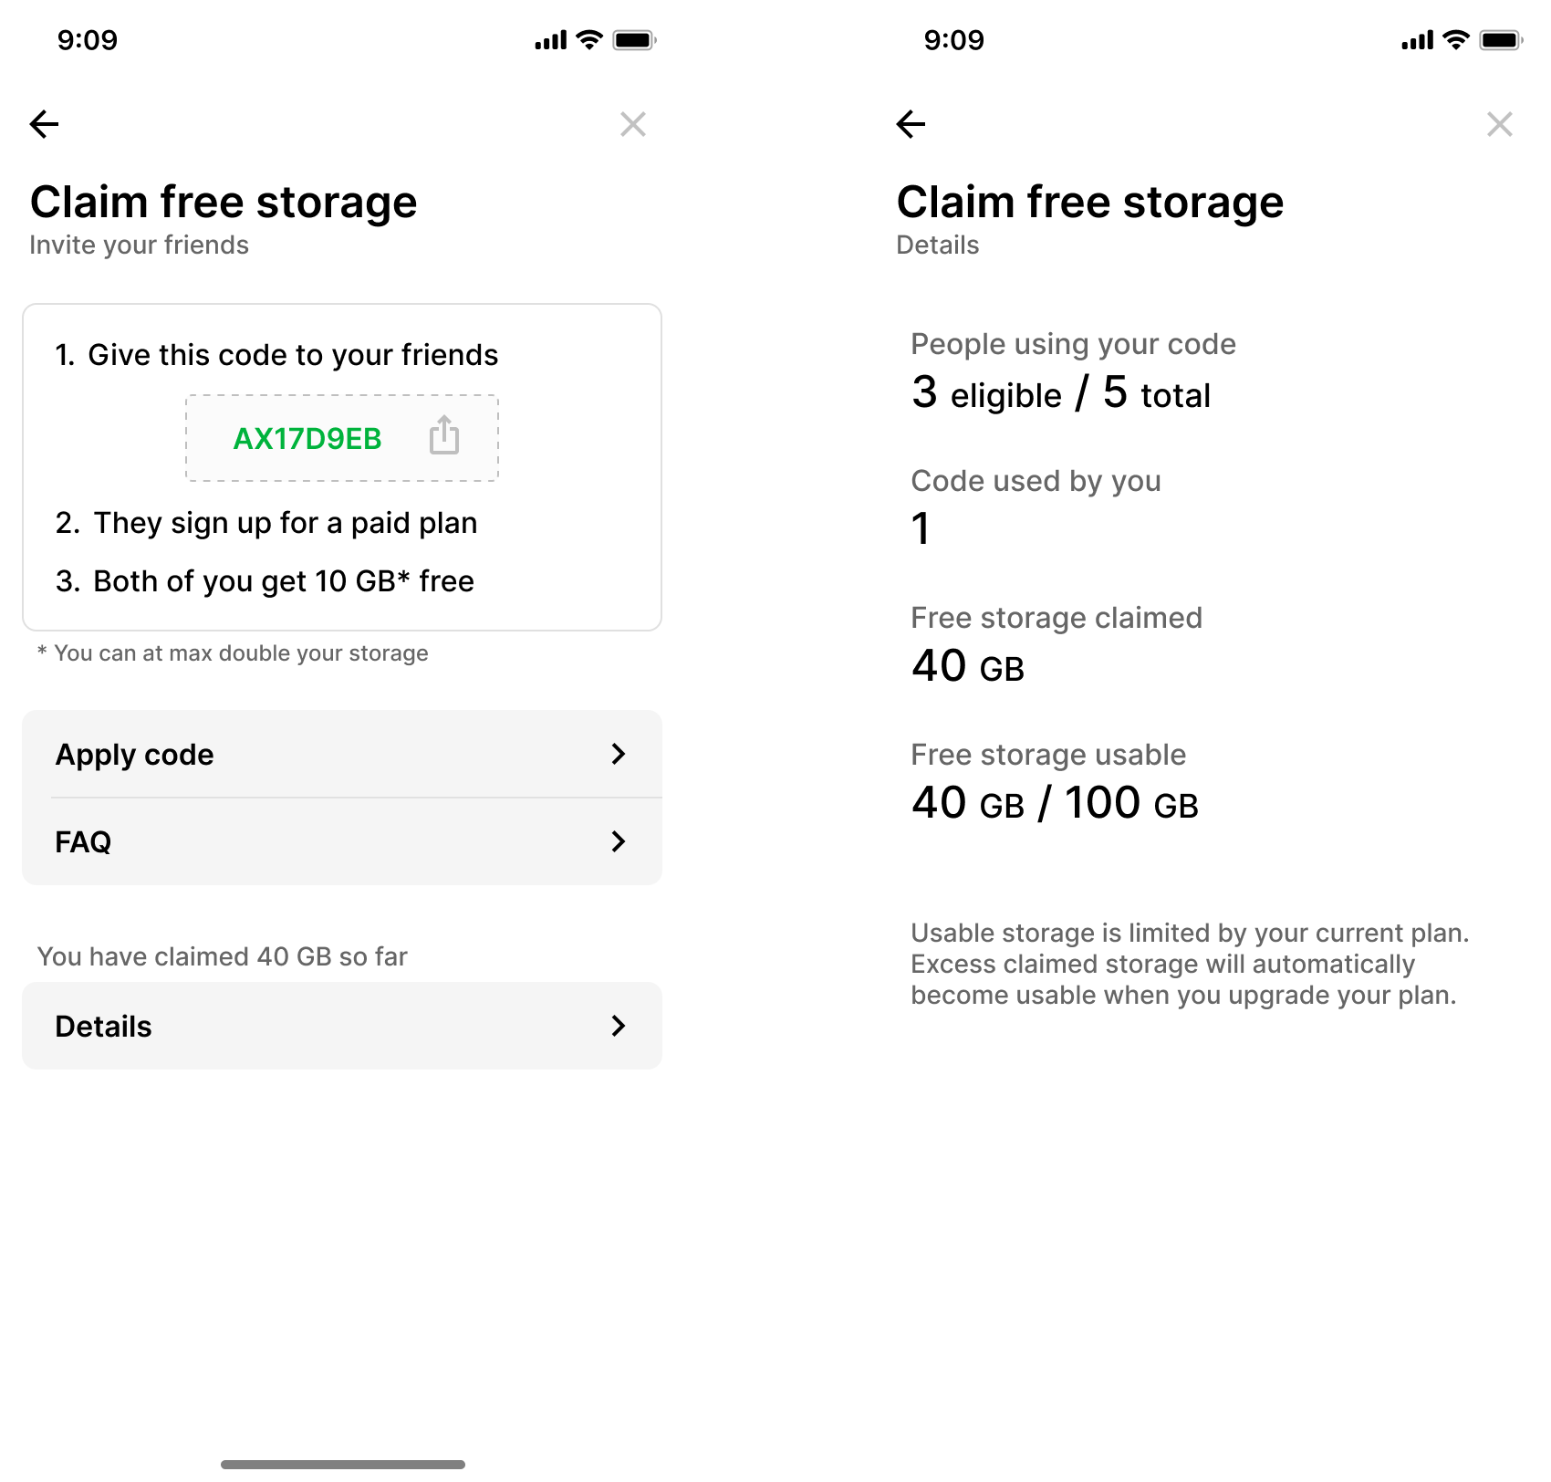Tap the Wi-Fi icon on Details screen
The height and width of the screenshot is (1482, 1551).
point(1455,39)
